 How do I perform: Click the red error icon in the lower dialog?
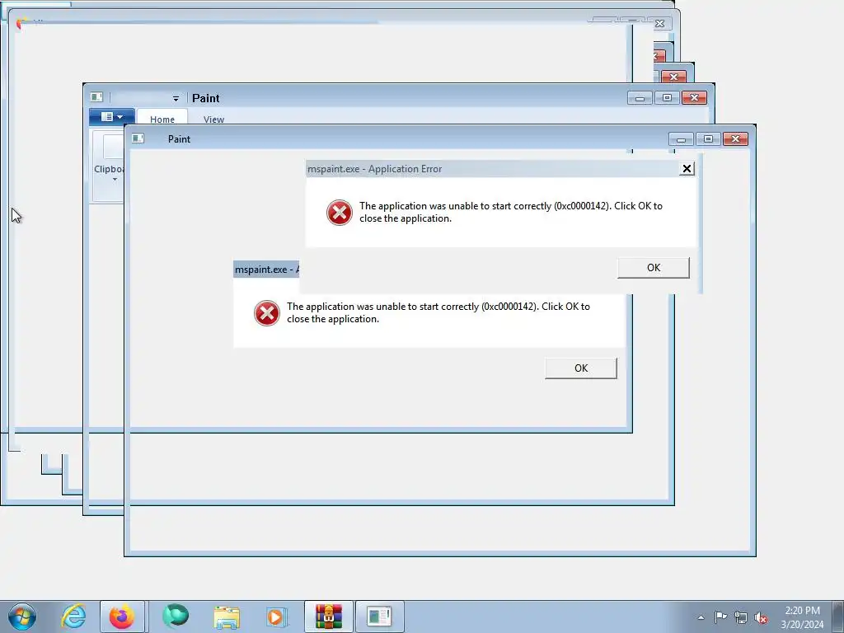coord(267,313)
